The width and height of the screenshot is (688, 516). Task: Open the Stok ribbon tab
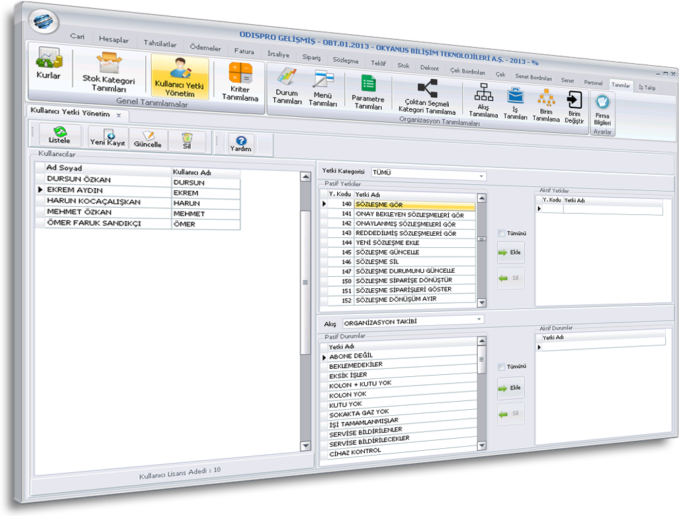tap(403, 65)
